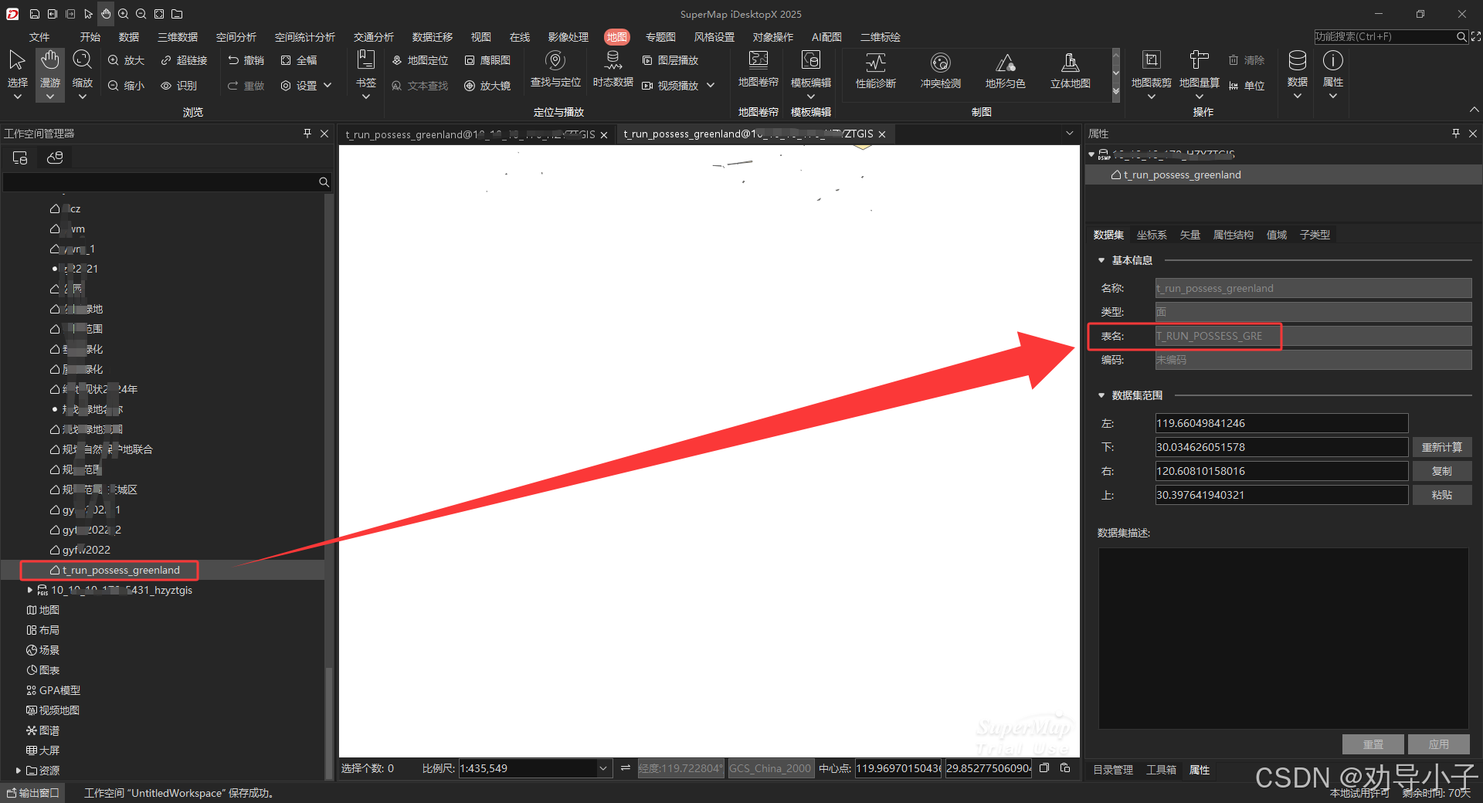Click the 重置 reset button
The width and height of the screenshot is (1483, 803).
1373,744
